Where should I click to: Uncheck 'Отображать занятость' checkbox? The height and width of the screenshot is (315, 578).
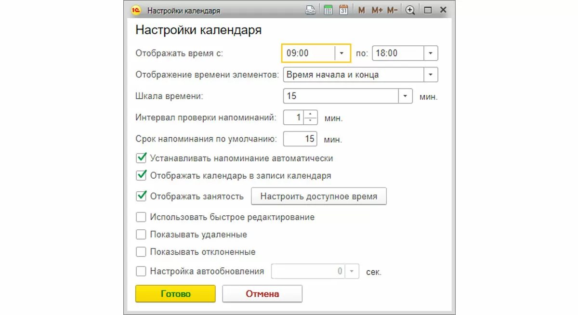coord(141,196)
